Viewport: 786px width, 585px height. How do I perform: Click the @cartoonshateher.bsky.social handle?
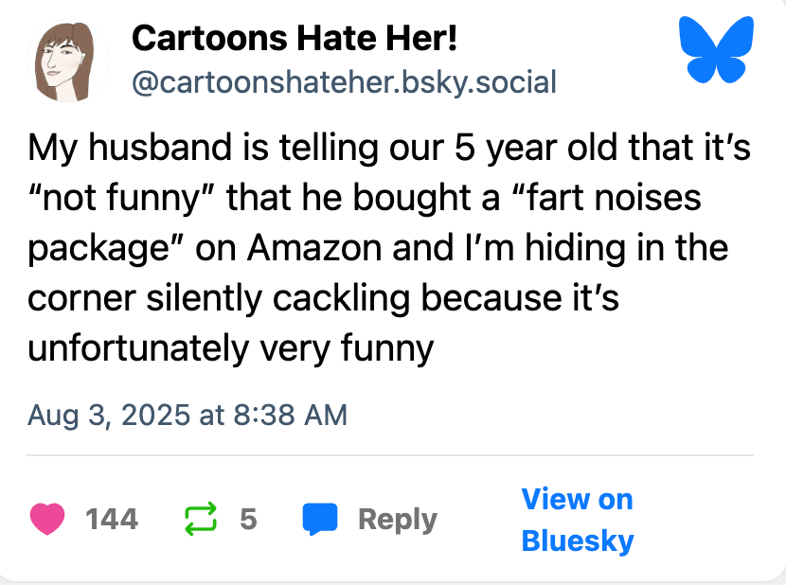click(344, 82)
